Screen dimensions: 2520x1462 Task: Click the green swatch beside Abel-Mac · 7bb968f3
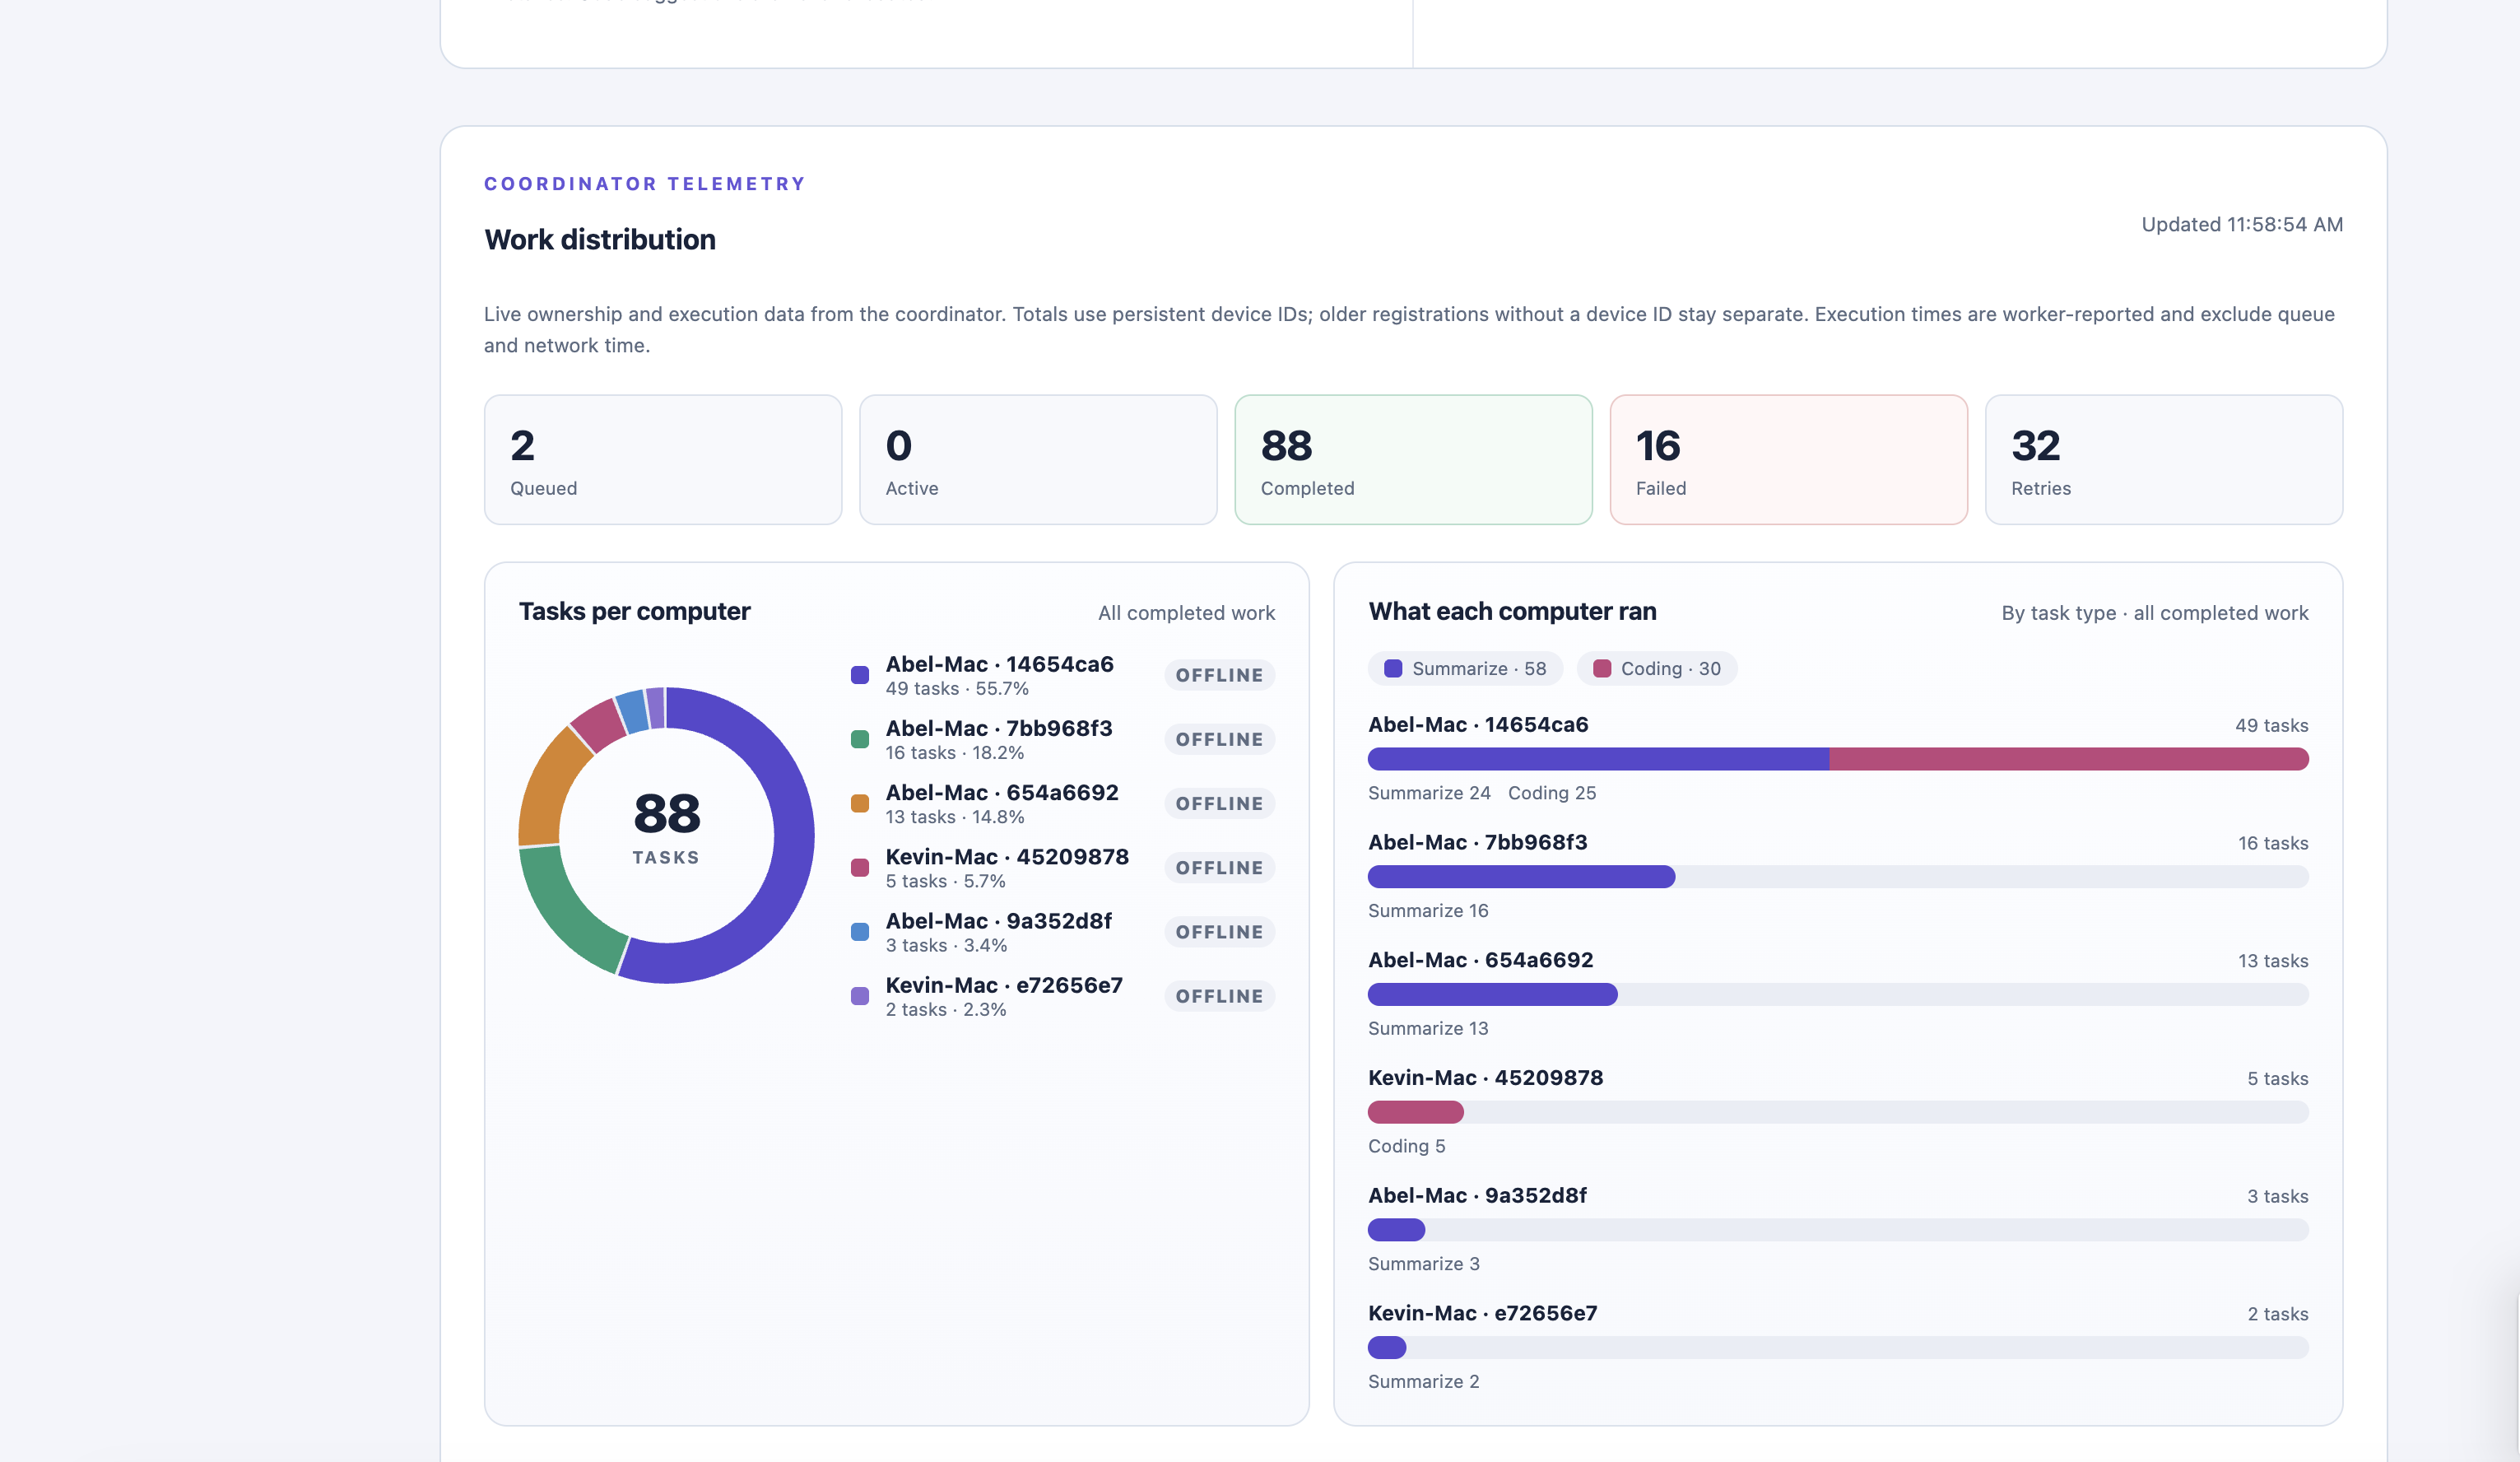coord(860,739)
